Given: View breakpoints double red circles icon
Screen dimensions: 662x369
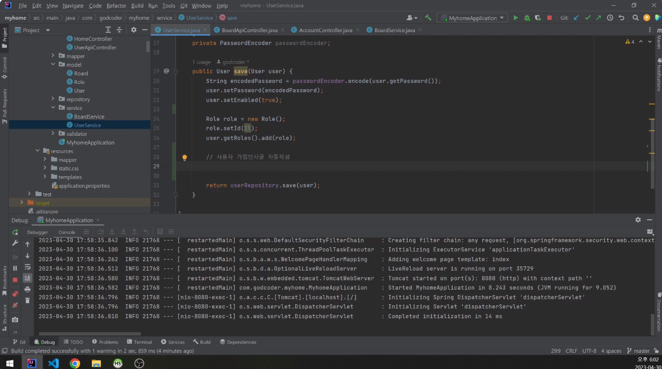Looking at the screenshot, I should click(15, 294).
